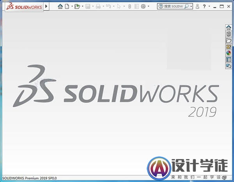Open File Properties icon
This screenshot has width=234, height=182.
[x=136, y=6]
